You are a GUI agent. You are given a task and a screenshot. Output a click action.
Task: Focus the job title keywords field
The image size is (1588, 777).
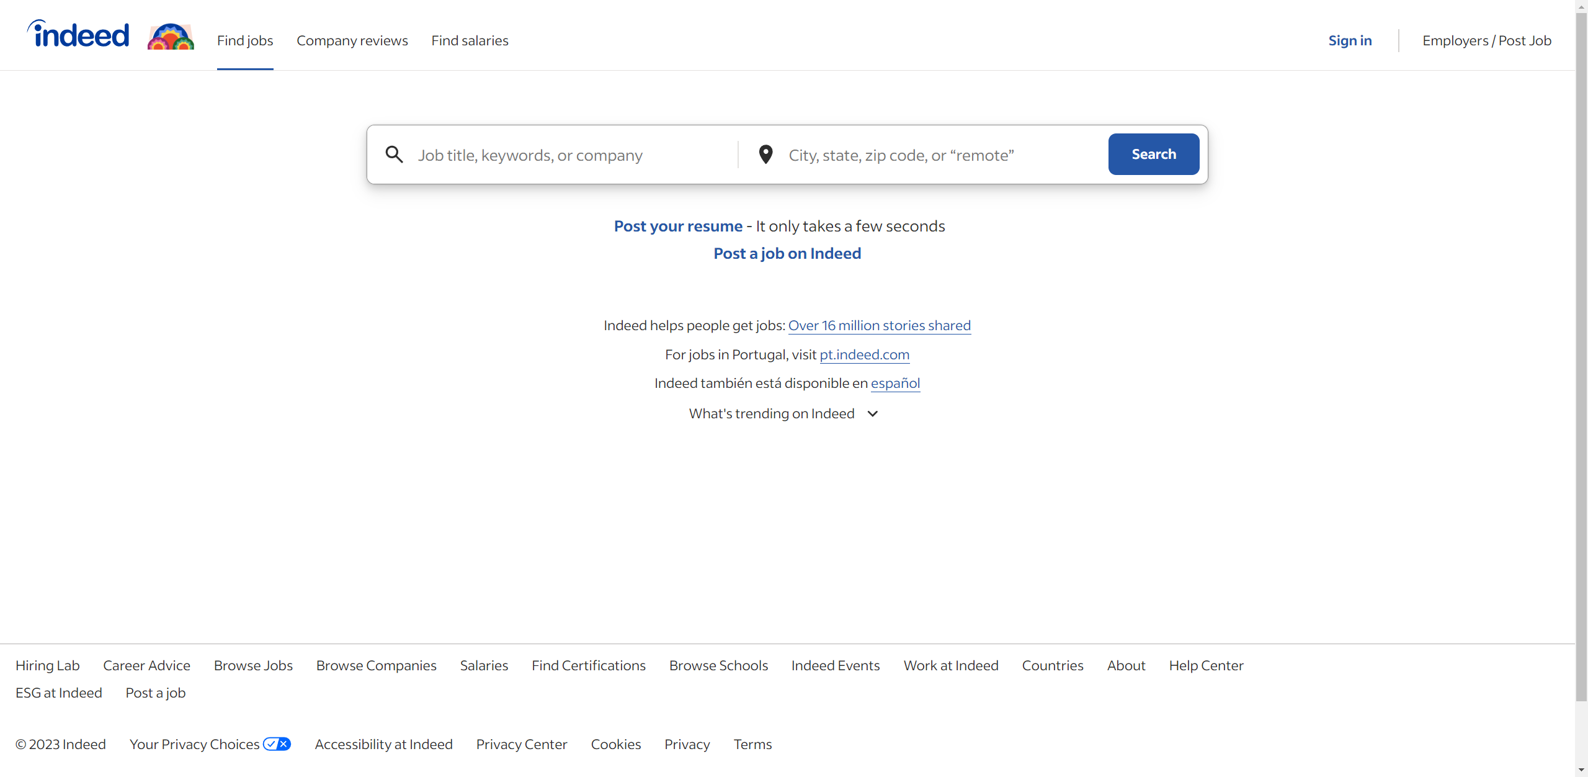(571, 155)
